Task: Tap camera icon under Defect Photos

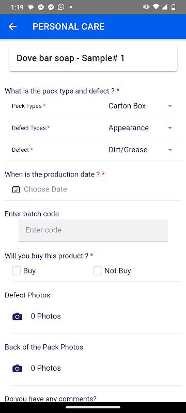Action: pyautogui.click(x=17, y=316)
